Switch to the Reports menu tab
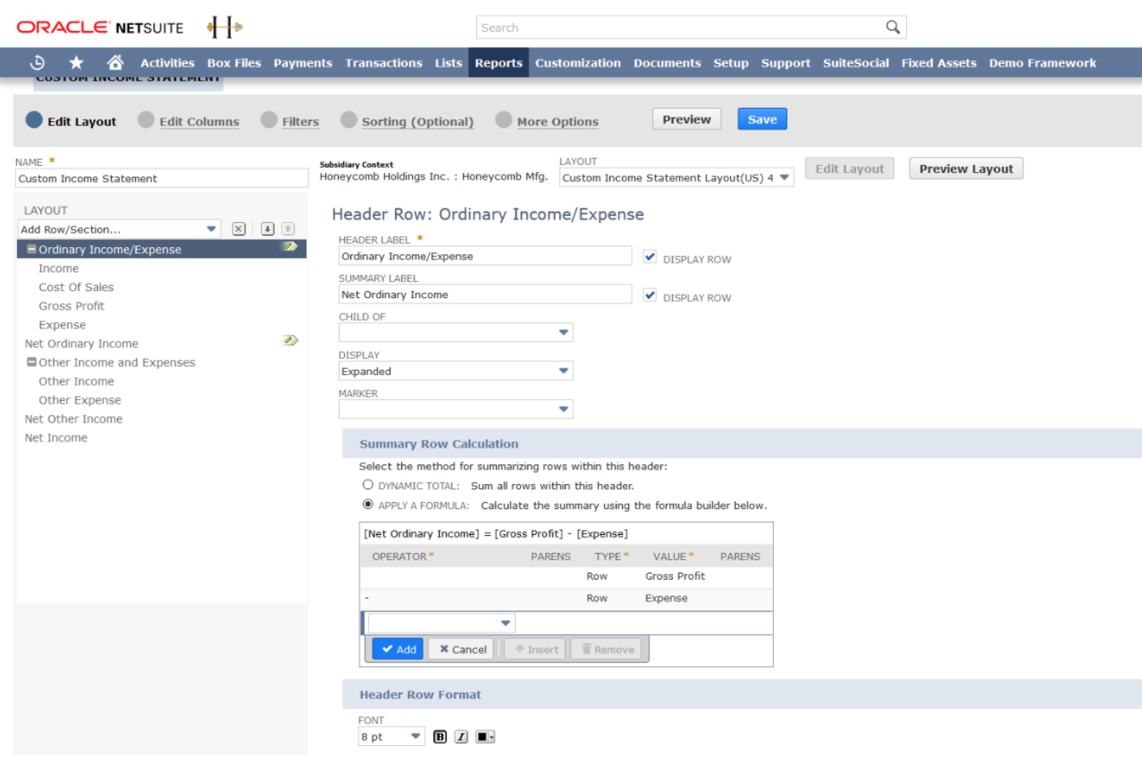1142x762 pixels. [x=498, y=63]
